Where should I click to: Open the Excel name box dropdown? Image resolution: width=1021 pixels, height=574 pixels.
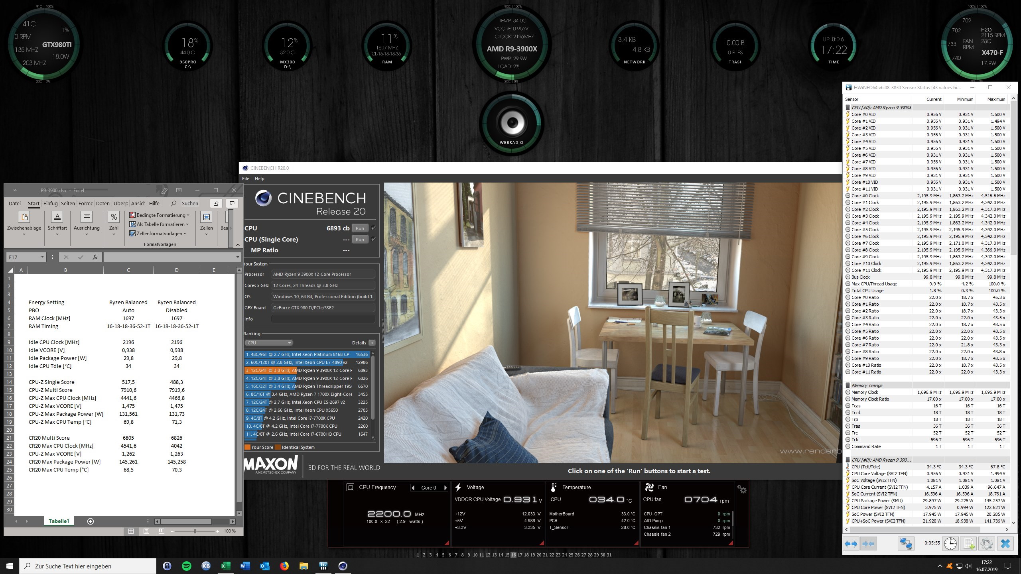tap(42, 257)
